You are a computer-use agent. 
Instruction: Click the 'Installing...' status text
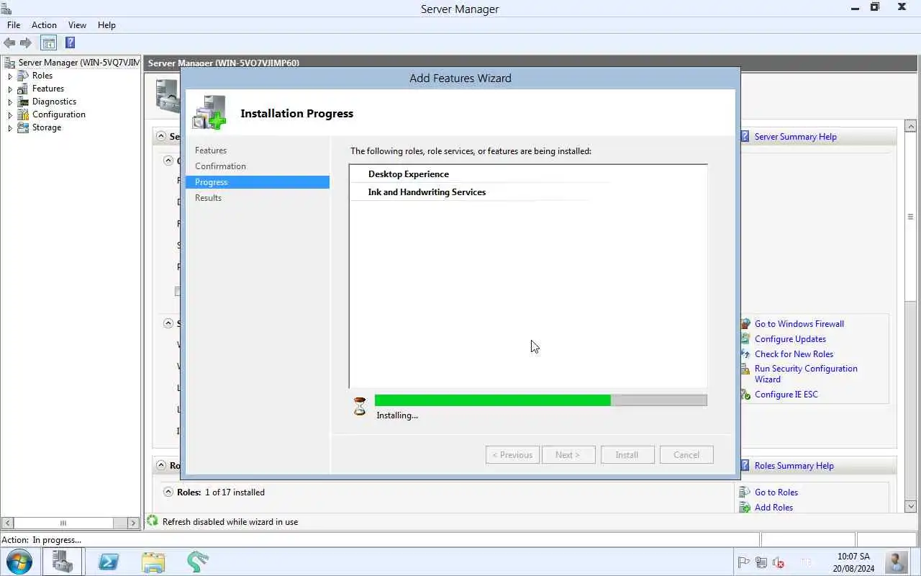pos(397,415)
